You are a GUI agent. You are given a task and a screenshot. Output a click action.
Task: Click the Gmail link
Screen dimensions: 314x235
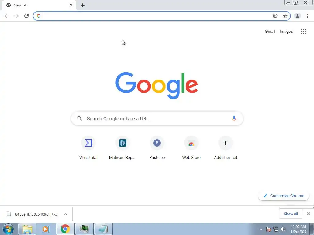[270, 32]
